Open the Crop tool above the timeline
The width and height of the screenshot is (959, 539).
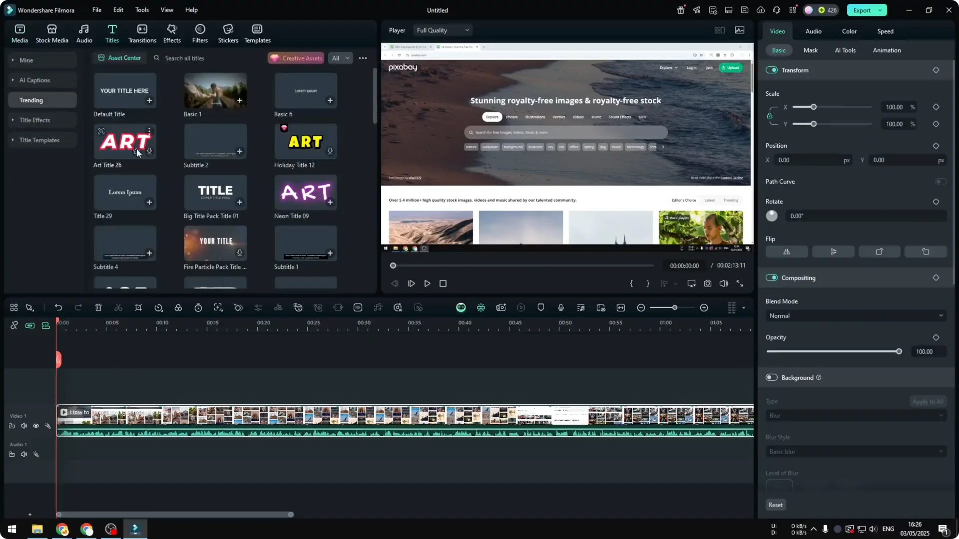tap(138, 307)
